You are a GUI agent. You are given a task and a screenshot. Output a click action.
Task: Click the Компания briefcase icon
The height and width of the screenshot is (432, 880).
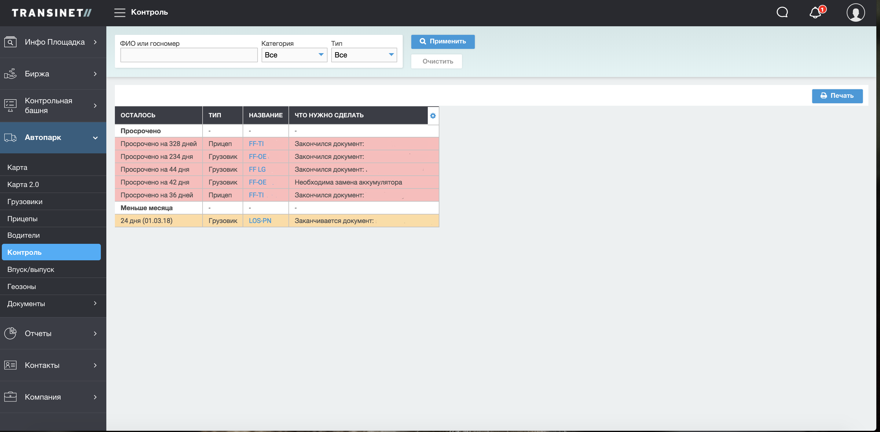coord(10,397)
